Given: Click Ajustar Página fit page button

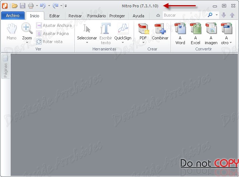Looking at the screenshot, I should coord(52,33).
